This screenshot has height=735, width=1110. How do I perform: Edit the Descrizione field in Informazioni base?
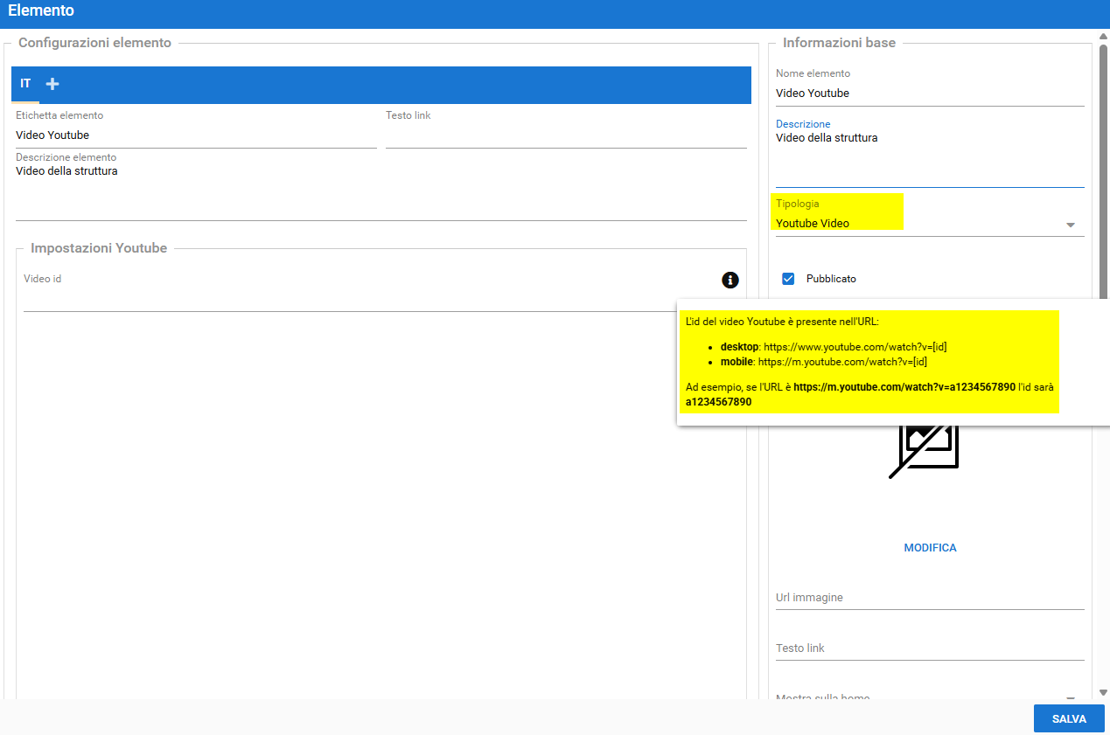click(x=929, y=157)
